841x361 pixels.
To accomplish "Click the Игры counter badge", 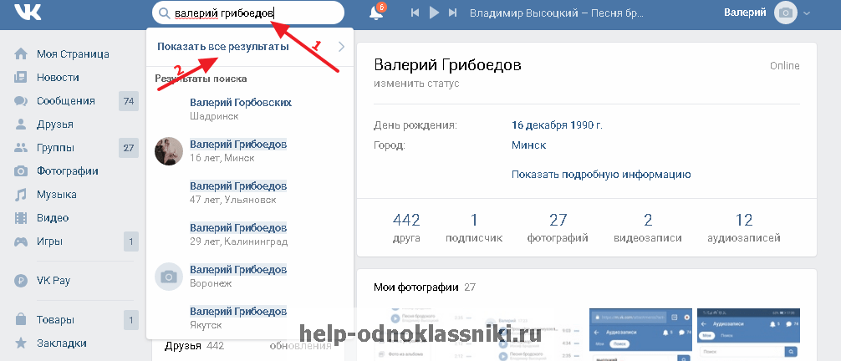I will [x=131, y=242].
